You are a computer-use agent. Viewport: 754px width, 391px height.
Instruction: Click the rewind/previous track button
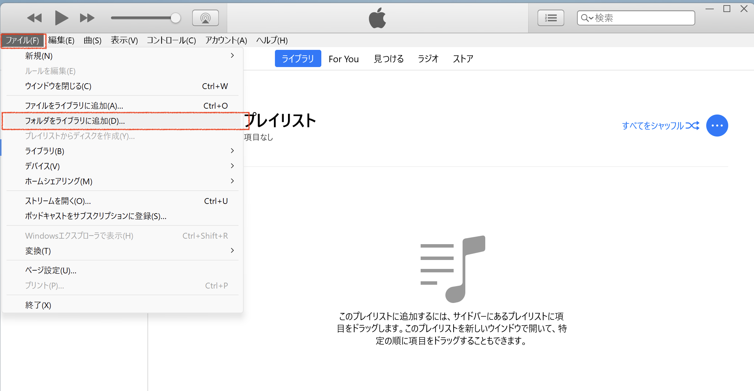pos(34,18)
